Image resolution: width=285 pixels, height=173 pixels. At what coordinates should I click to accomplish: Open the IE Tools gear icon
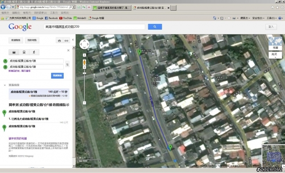[282, 8]
